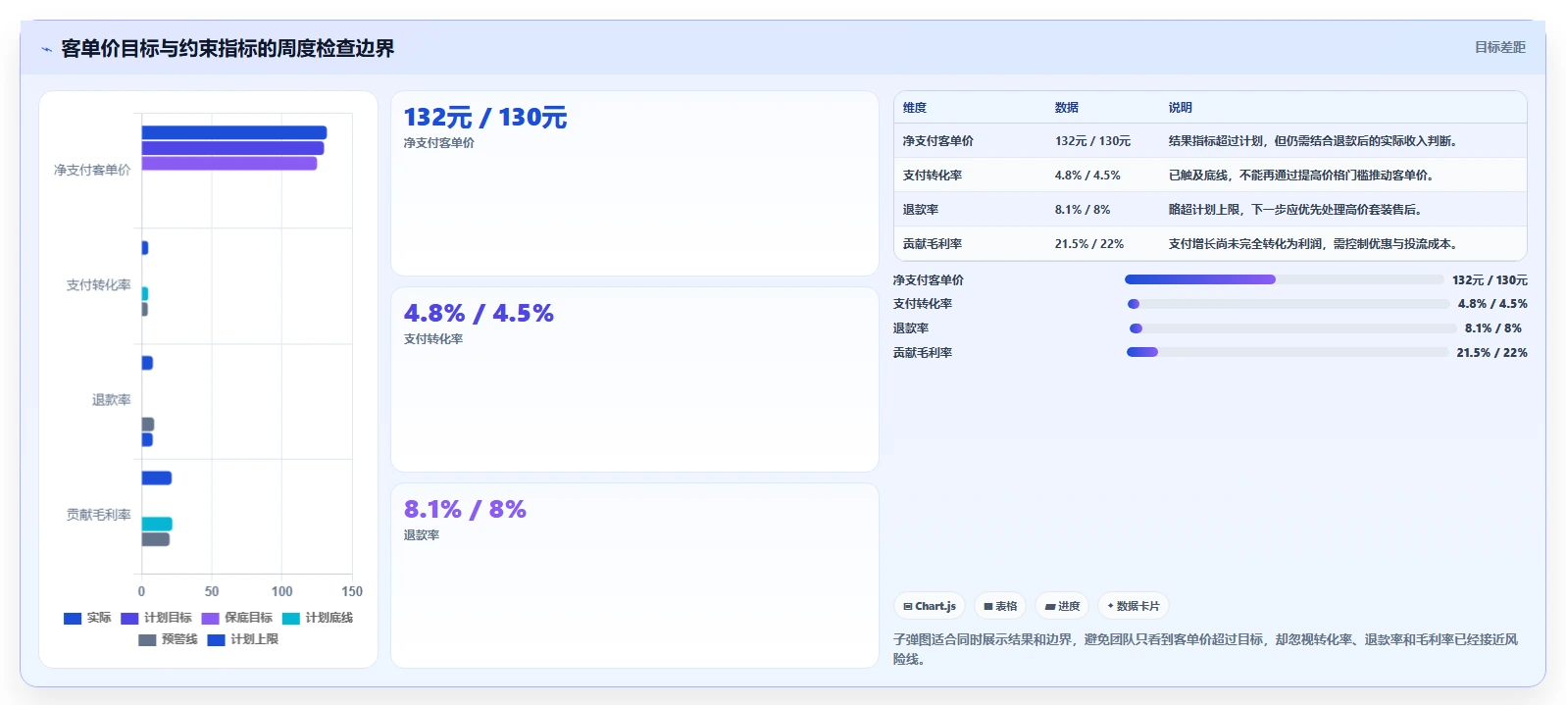The height and width of the screenshot is (705, 1566).
Task: Click the 退款率 caption under the third card value
Action: pos(421,535)
